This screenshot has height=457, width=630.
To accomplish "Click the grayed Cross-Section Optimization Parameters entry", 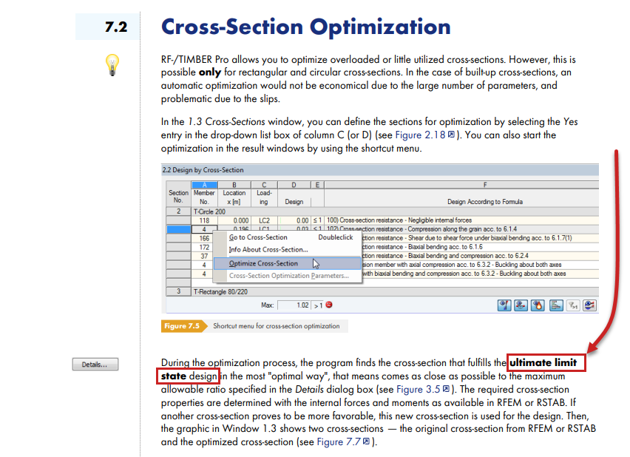I will [x=290, y=276].
